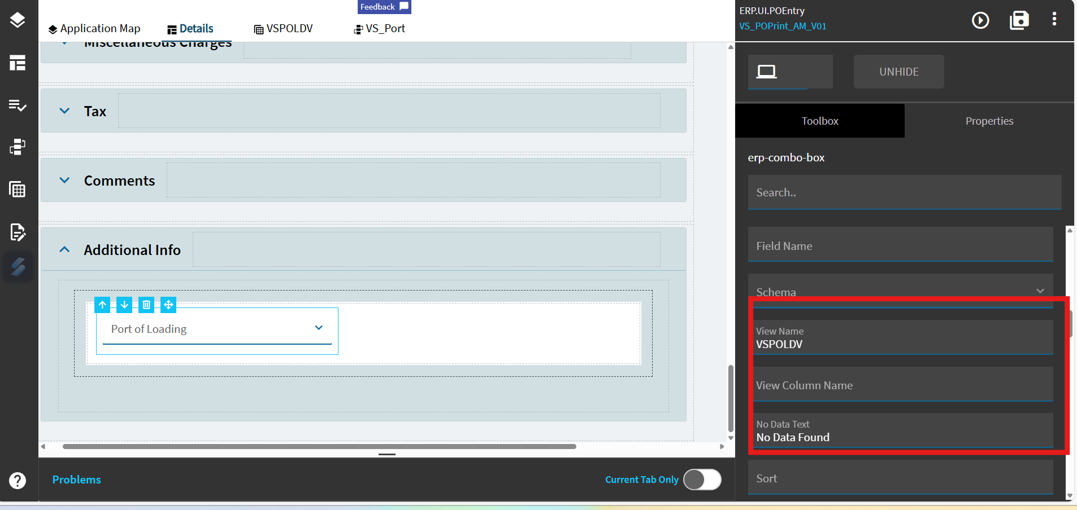This screenshot has width=1077, height=510.
Task: Click the horizontal scroll left arrow
Action: [43, 446]
